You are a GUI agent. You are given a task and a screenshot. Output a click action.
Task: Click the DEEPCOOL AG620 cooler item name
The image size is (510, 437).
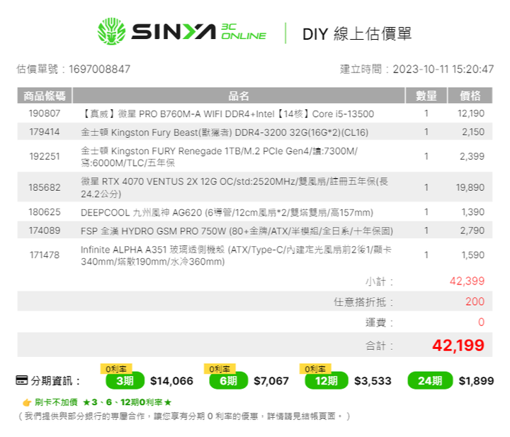tap(227, 212)
